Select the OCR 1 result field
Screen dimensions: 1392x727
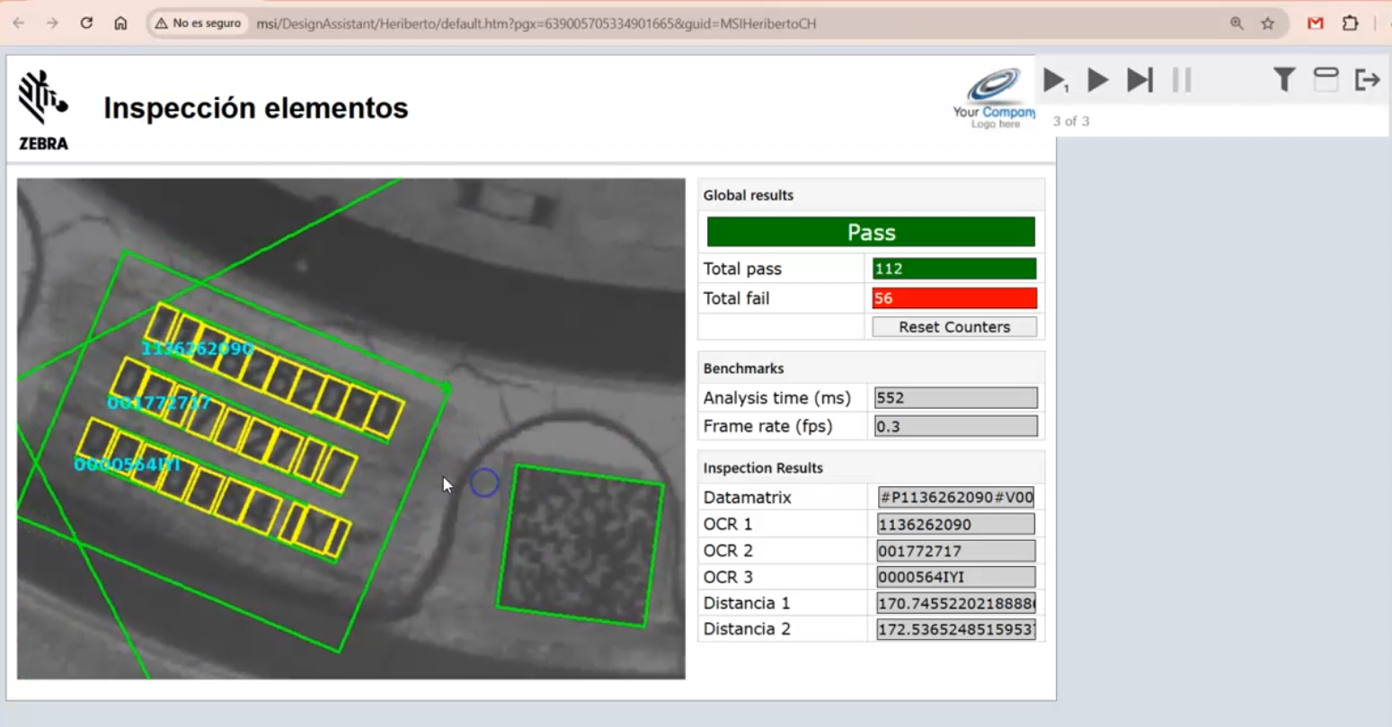coord(955,524)
